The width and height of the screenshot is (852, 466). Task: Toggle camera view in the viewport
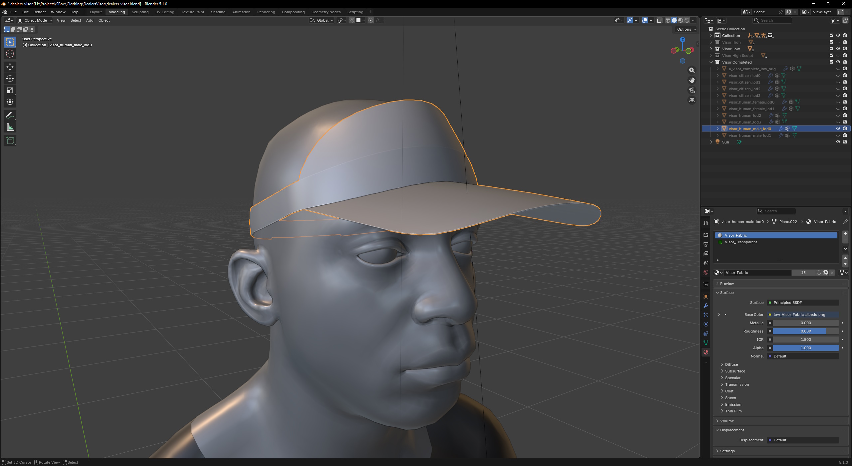pos(692,90)
